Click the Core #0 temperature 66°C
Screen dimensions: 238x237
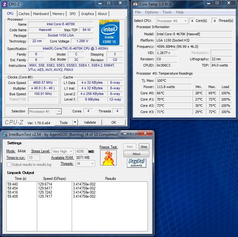174,93
